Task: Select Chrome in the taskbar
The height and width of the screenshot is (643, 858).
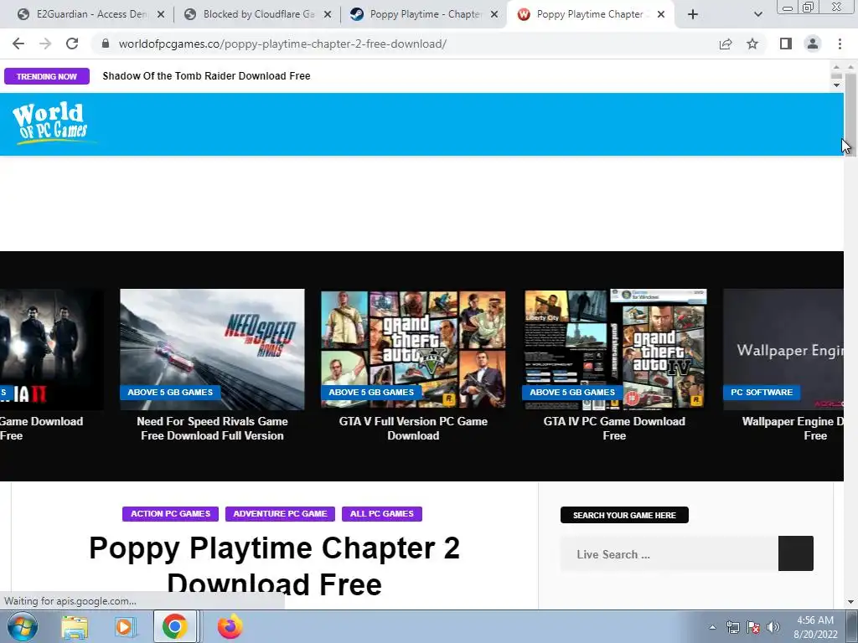Action: tap(174, 626)
